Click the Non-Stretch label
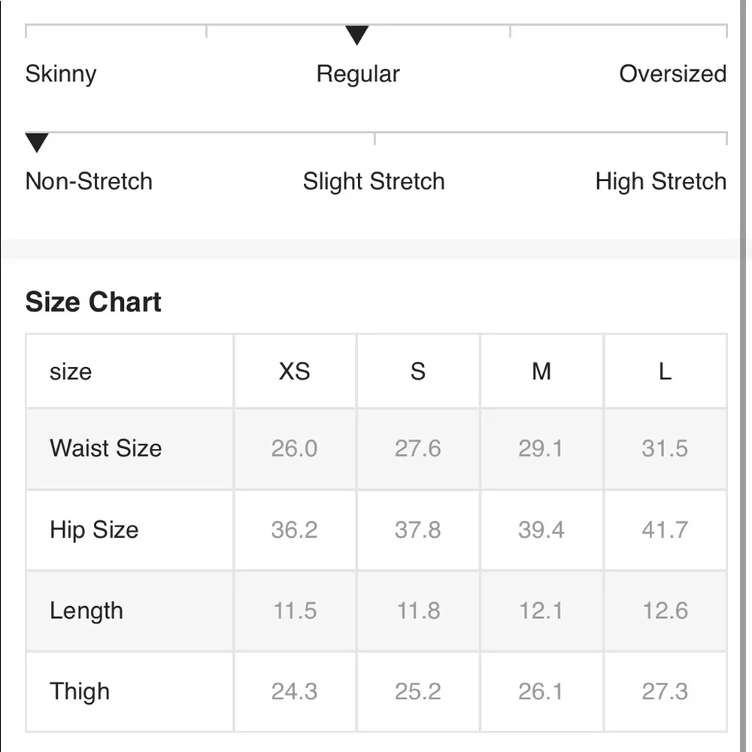The image size is (752, 752). 89,181
